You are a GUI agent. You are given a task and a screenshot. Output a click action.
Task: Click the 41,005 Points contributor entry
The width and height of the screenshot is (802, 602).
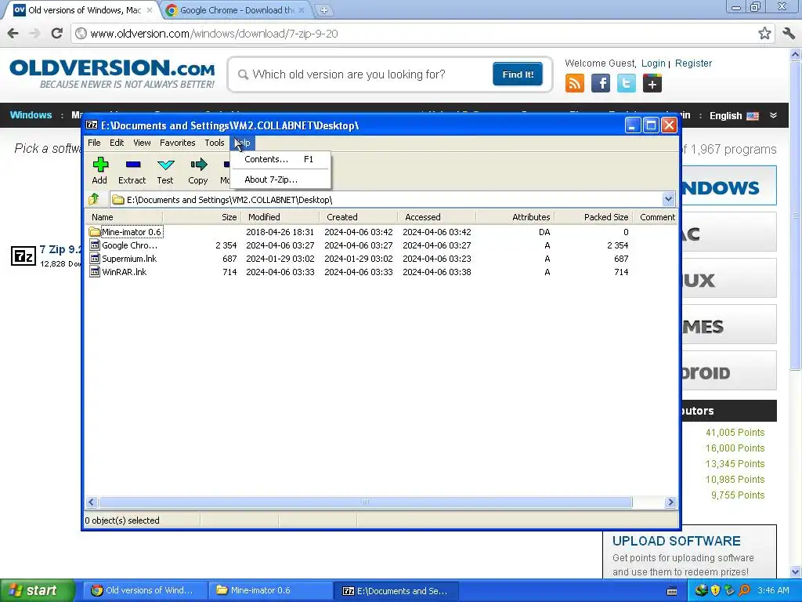coord(735,433)
